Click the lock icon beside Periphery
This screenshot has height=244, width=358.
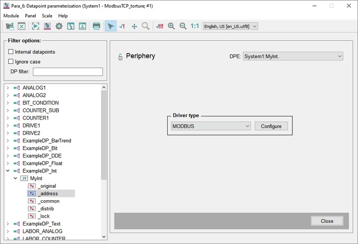tap(120, 57)
